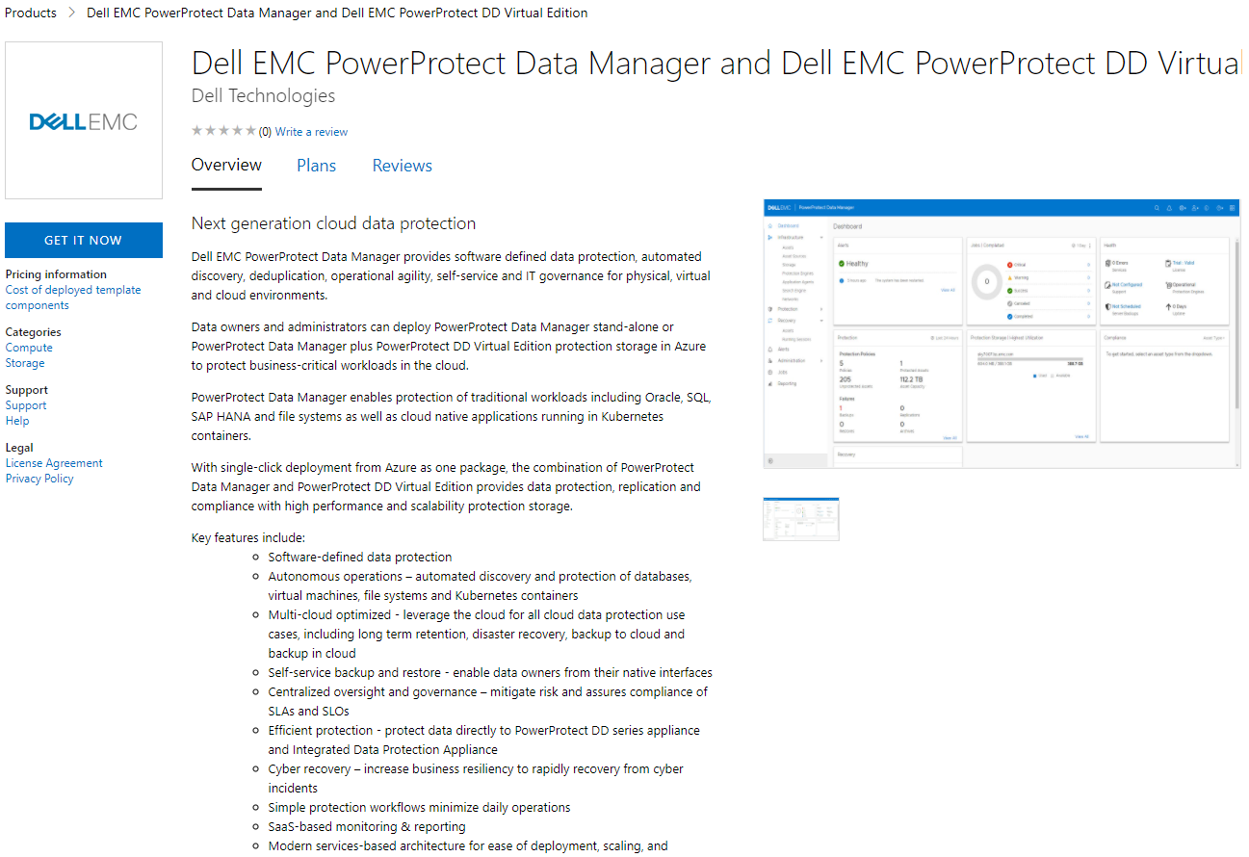Viewport: 1249px width, 857px height.
Task: Click the notifications bell icon in the screenshot header
Action: (x=1168, y=208)
